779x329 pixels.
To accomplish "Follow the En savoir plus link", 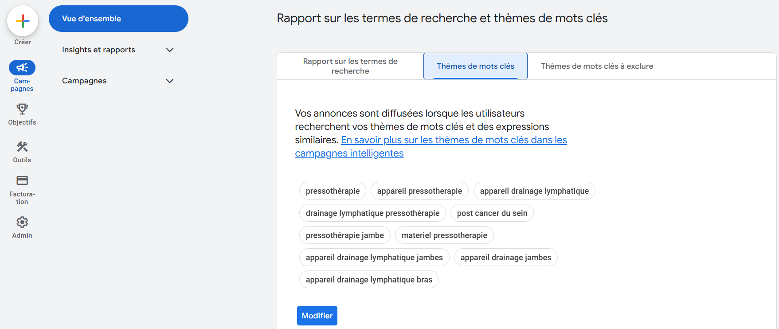I will pyautogui.click(x=454, y=140).
